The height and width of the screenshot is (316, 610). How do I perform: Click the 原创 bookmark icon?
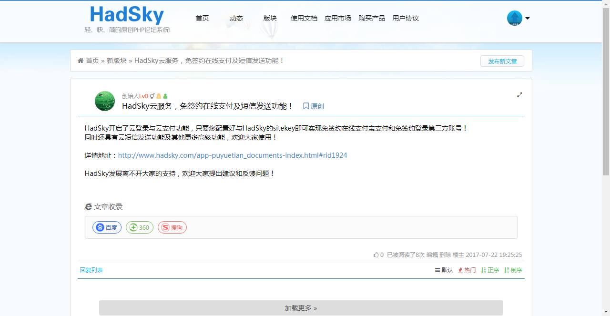[306, 106]
